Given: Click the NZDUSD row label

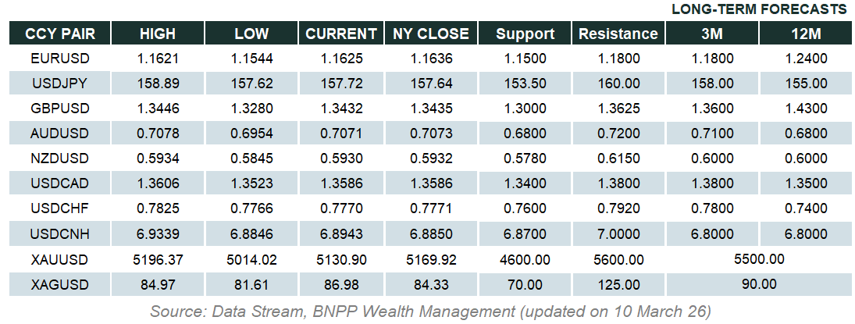Looking at the screenshot, I should click(60, 158).
